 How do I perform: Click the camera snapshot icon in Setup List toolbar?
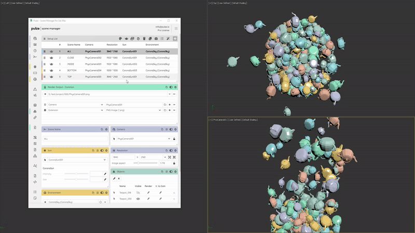(x=156, y=38)
